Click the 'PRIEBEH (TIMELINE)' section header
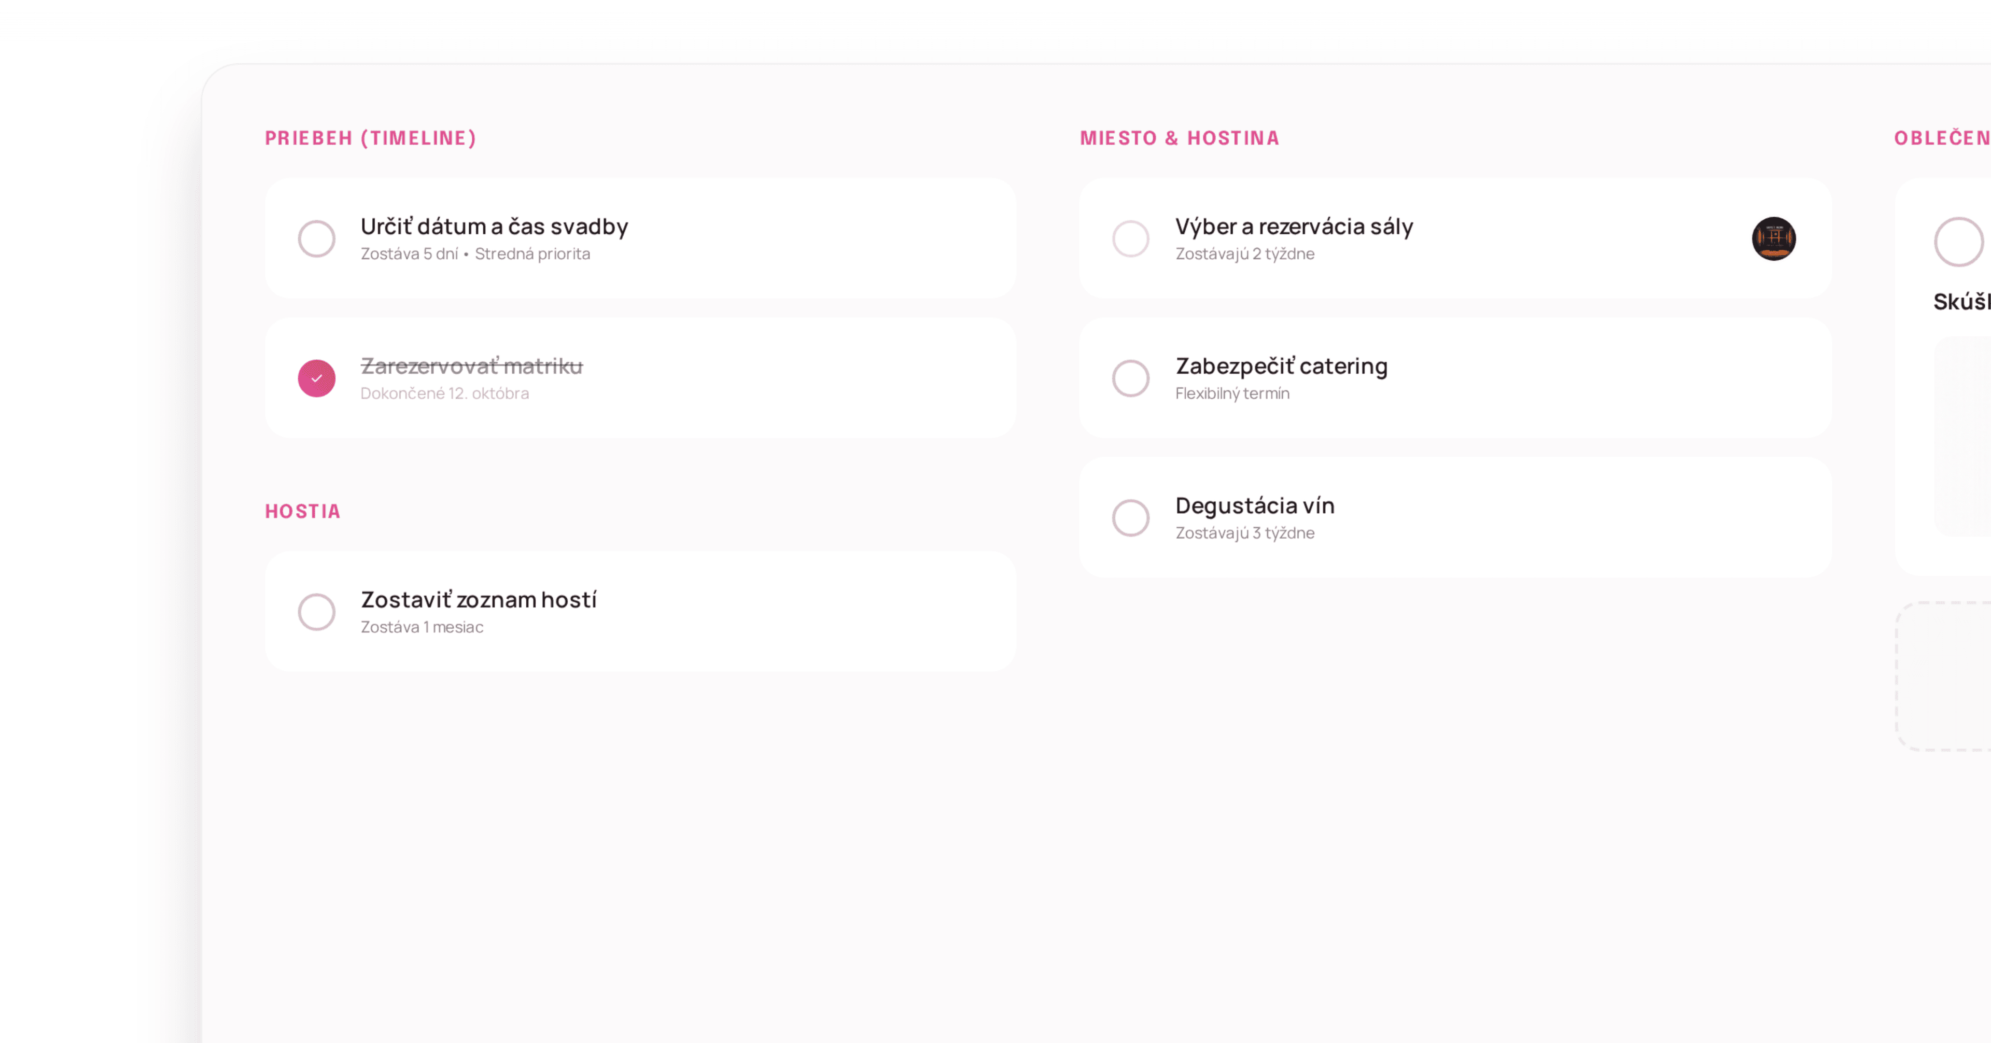The width and height of the screenshot is (1991, 1043). click(371, 138)
